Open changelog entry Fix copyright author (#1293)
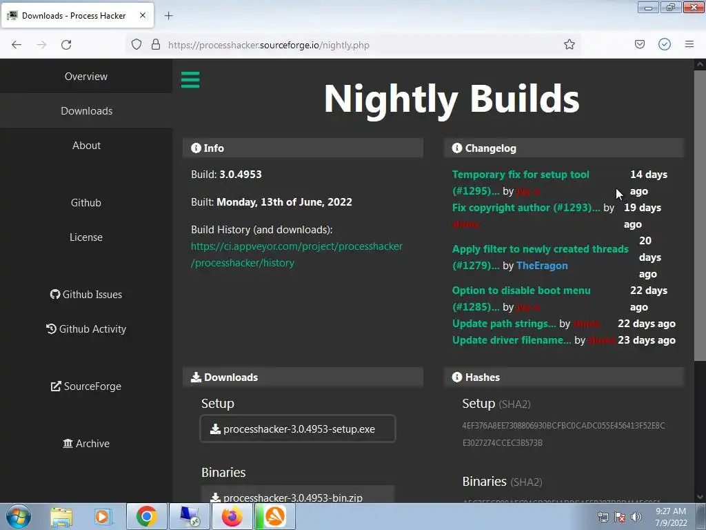Viewport: 706px width, 530px height. (x=526, y=208)
